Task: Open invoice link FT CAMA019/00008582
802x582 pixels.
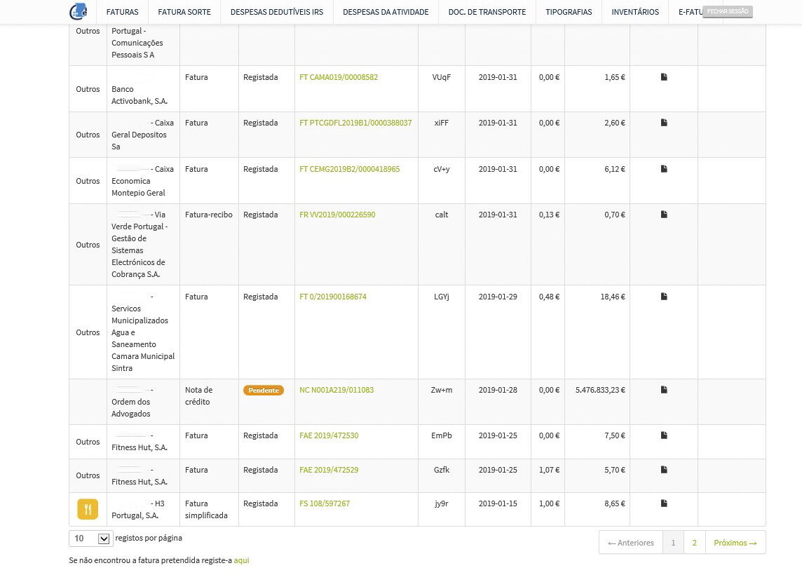Action: (339, 77)
